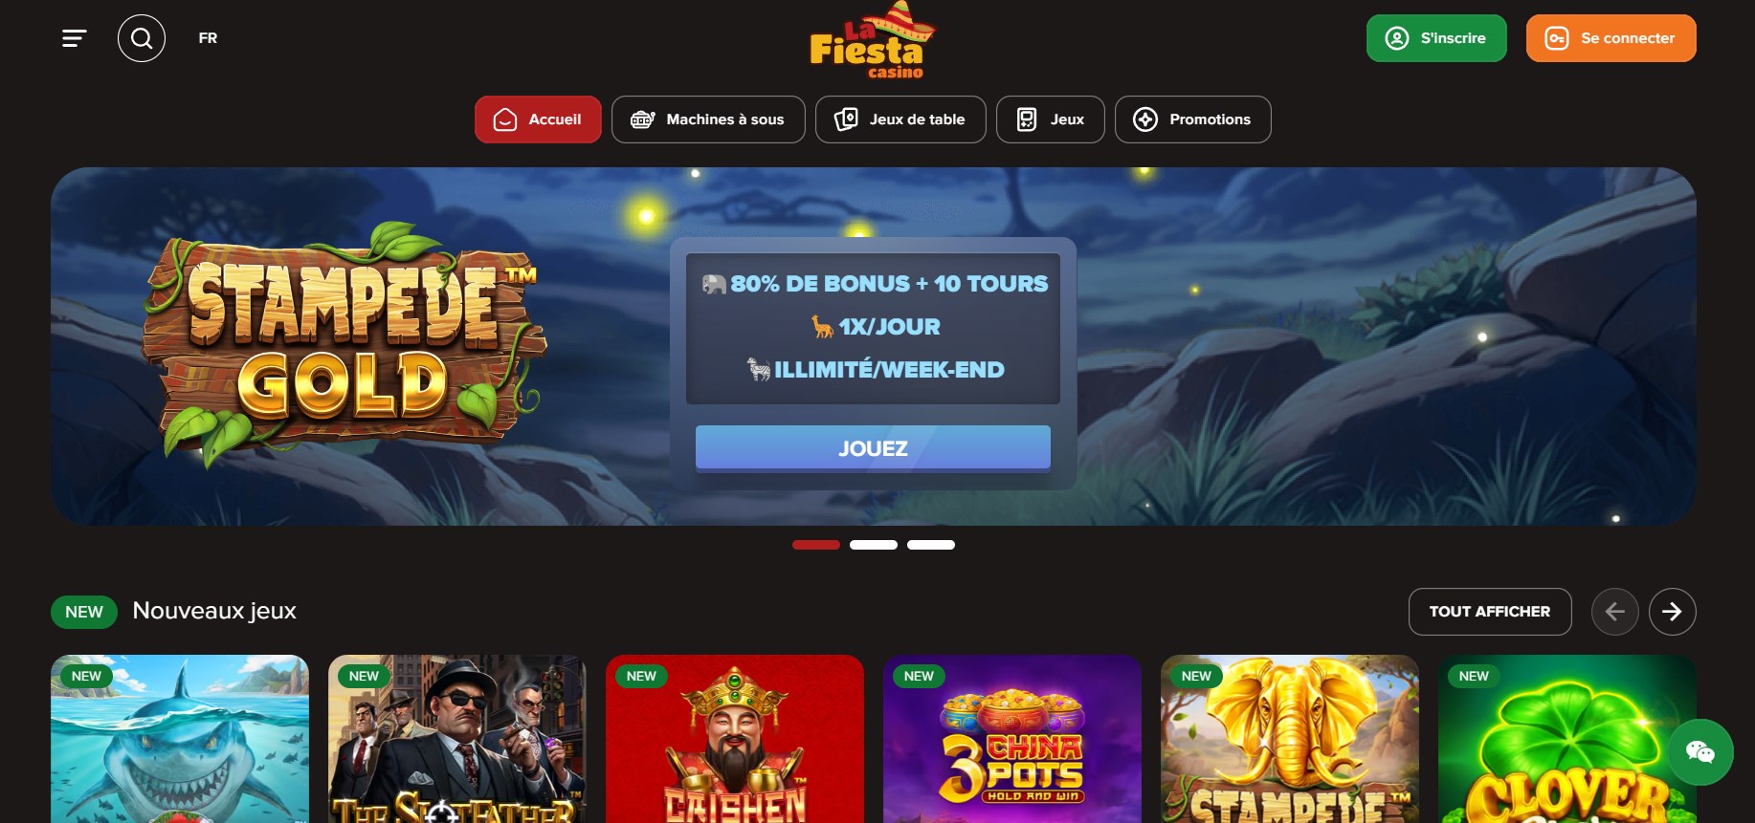Screen dimensions: 1755x823
Task: Open the 3 China Pots game thumbnail
Action: [x=1012, y=739]
